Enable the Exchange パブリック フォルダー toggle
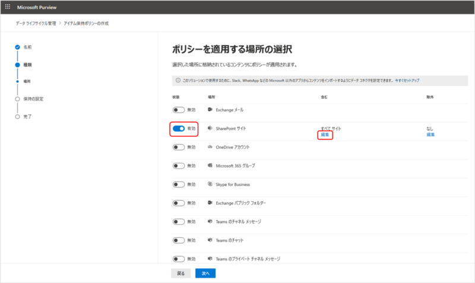 (x=178, y=202)
